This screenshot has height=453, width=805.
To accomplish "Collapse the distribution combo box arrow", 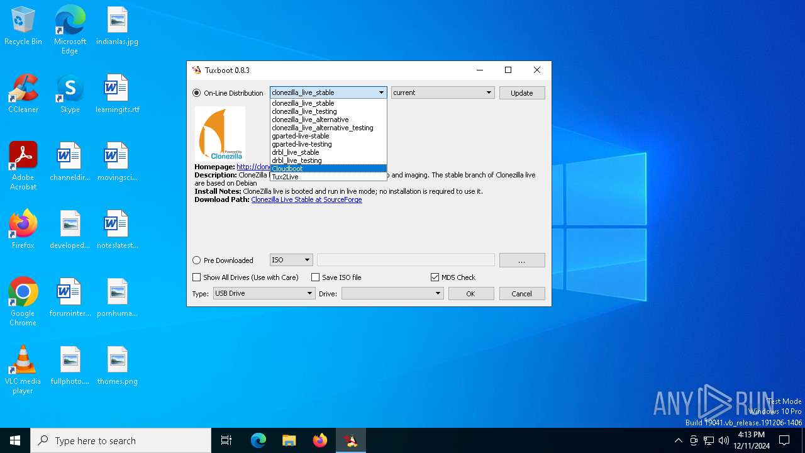I will [x=381, y=92].
